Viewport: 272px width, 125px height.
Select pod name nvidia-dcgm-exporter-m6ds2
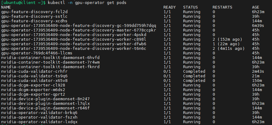33,90
